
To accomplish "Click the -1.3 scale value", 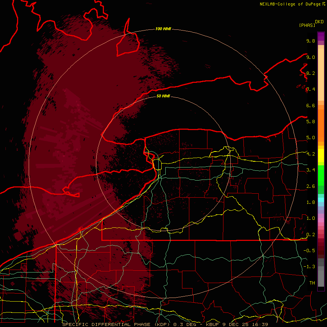I will tap(309, 267).
